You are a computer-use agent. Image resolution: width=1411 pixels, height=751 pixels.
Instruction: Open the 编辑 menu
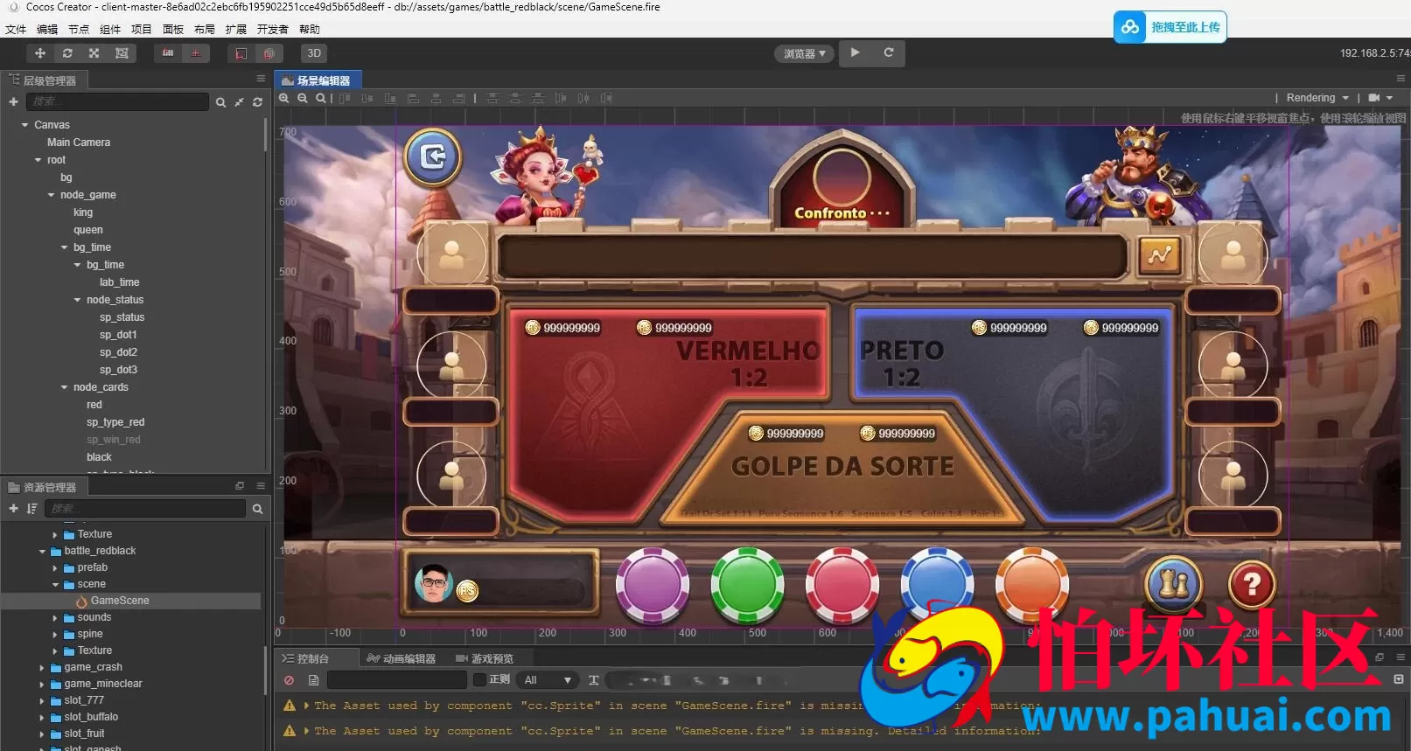47,29
